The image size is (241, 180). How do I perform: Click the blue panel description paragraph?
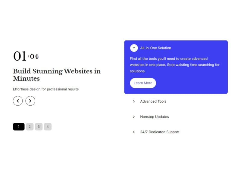(175, 65)
